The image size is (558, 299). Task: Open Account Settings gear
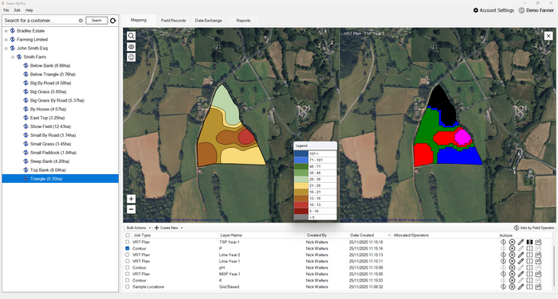pos(493,10)
